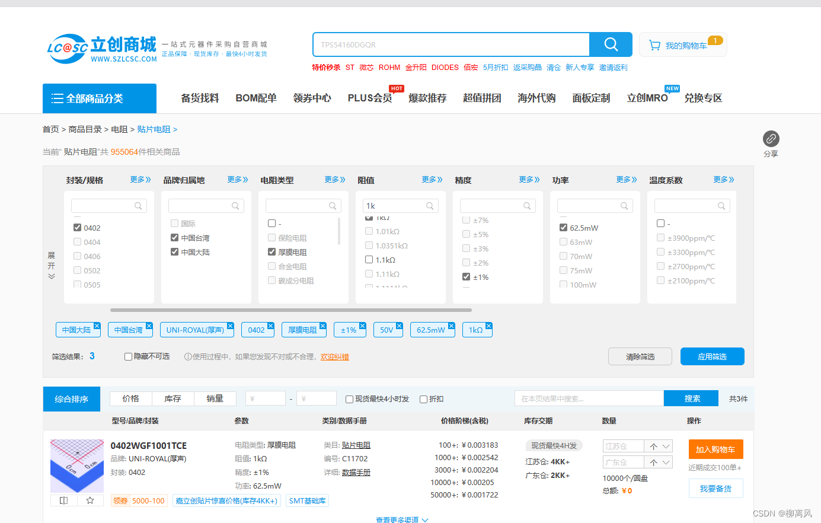Viewport: 821px width, 523px height.
Task: Remove the ±1% filter tag
Action: pos(362,326)
